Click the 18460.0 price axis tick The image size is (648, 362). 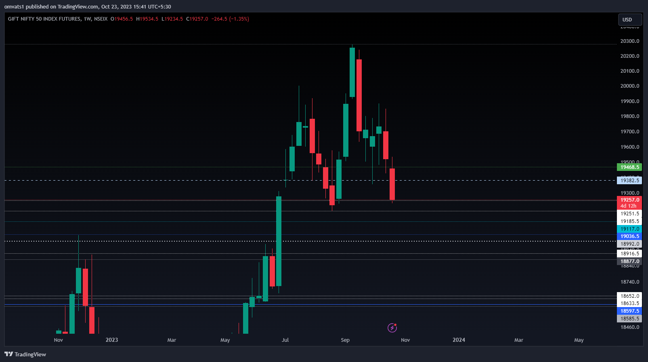tap(630, 327)
